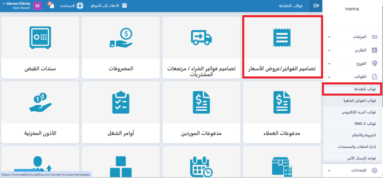This screenshot has width=383, height=178.
Task: Click the client payments dollar document icon
Action: tap(282, 102)
